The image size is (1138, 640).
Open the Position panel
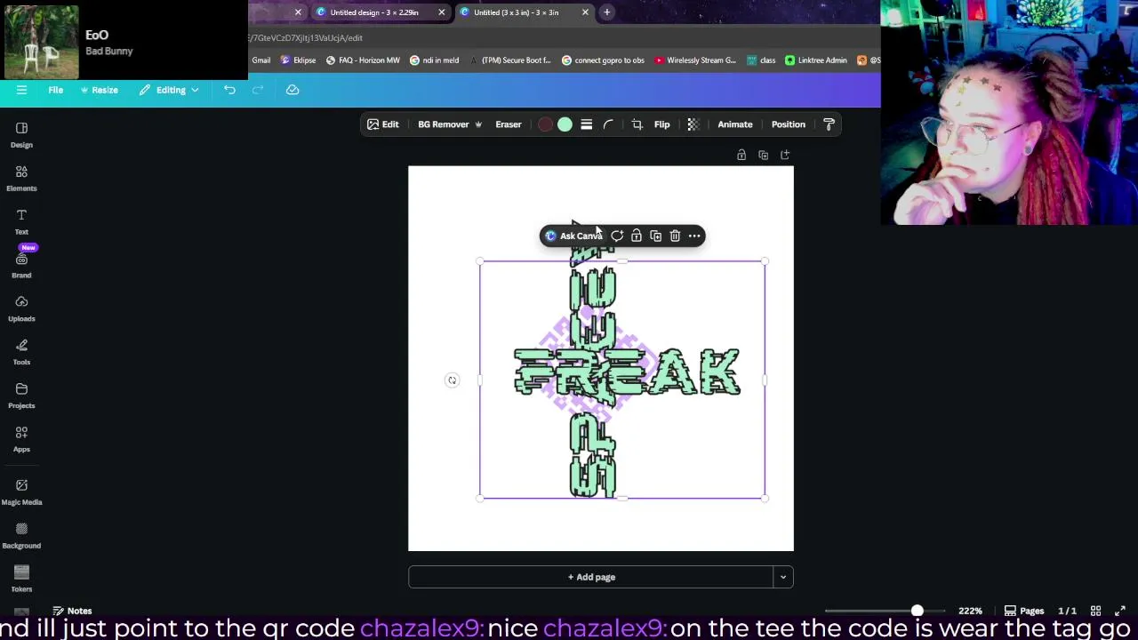pos(789,124)
